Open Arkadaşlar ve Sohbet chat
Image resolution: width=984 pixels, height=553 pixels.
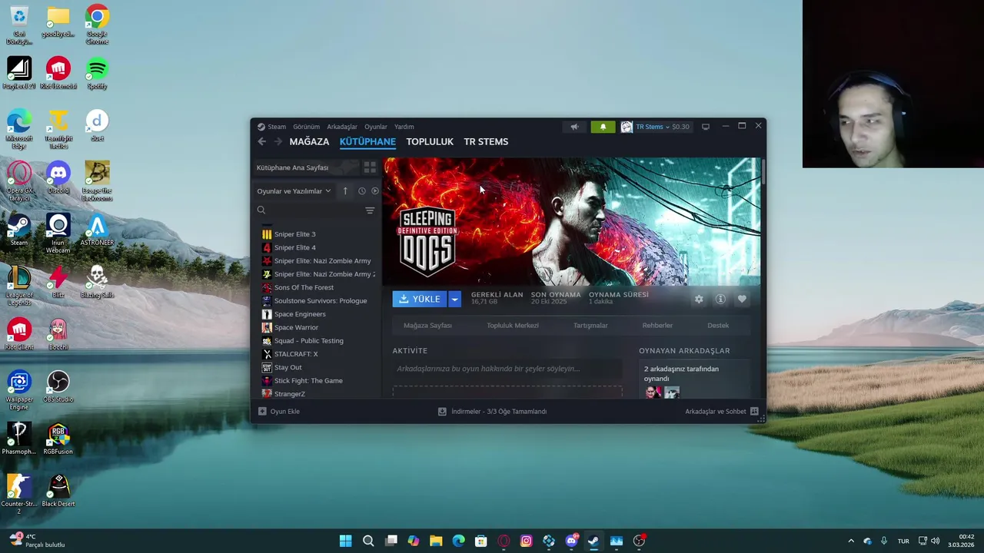722,412
